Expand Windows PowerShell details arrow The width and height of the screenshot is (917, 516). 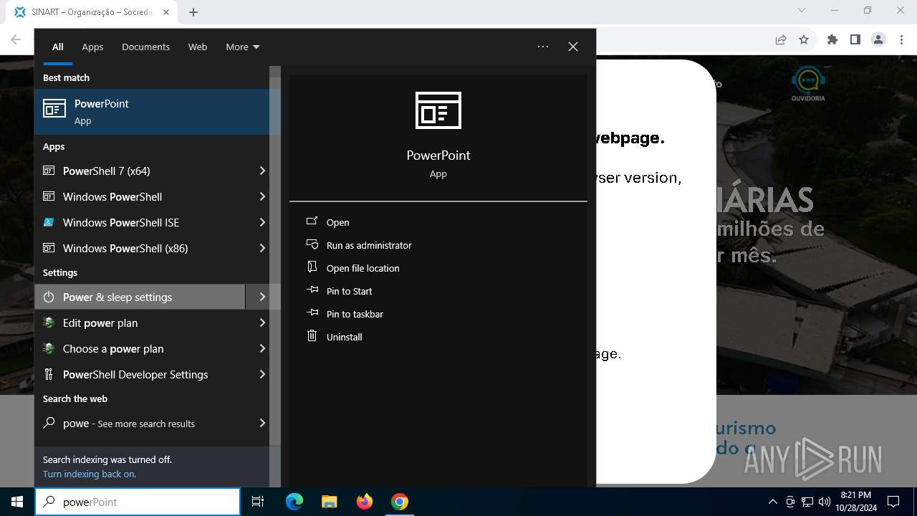[262, 196]
